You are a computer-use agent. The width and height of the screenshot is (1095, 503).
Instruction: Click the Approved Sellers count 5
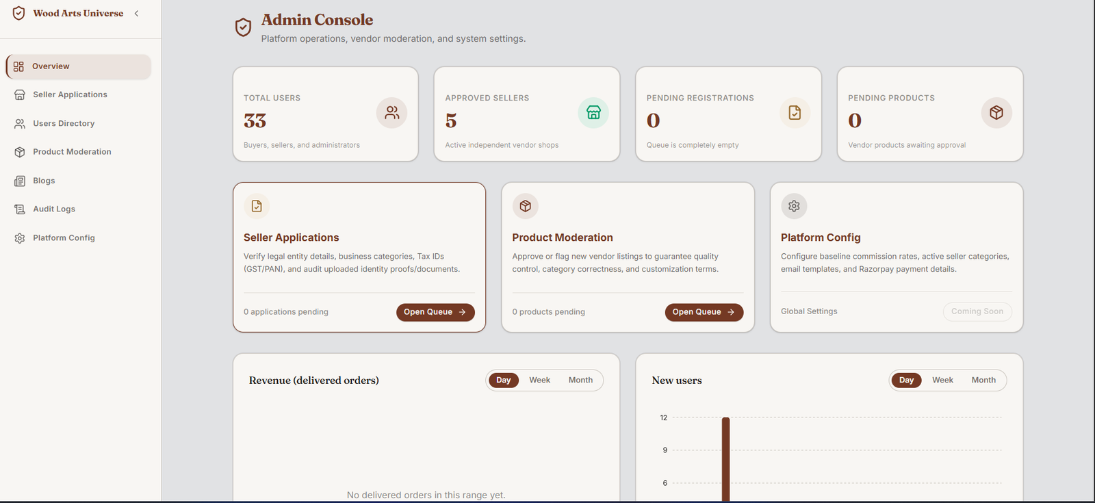451,121
